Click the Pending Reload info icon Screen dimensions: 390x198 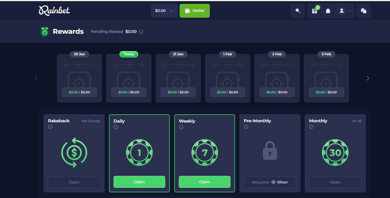[141, 32]
